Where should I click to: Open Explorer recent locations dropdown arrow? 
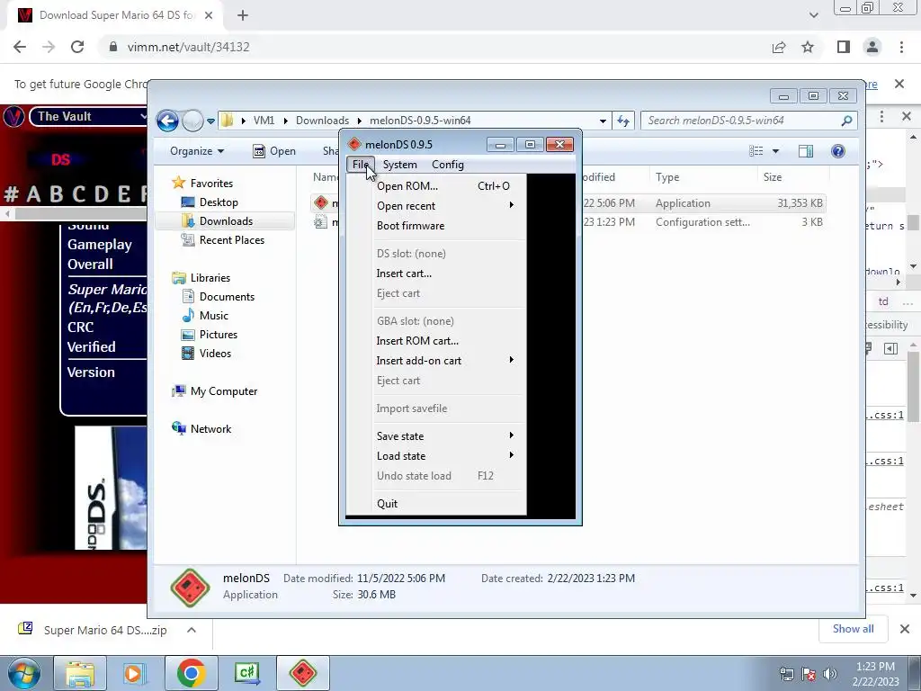pos(210,121)
